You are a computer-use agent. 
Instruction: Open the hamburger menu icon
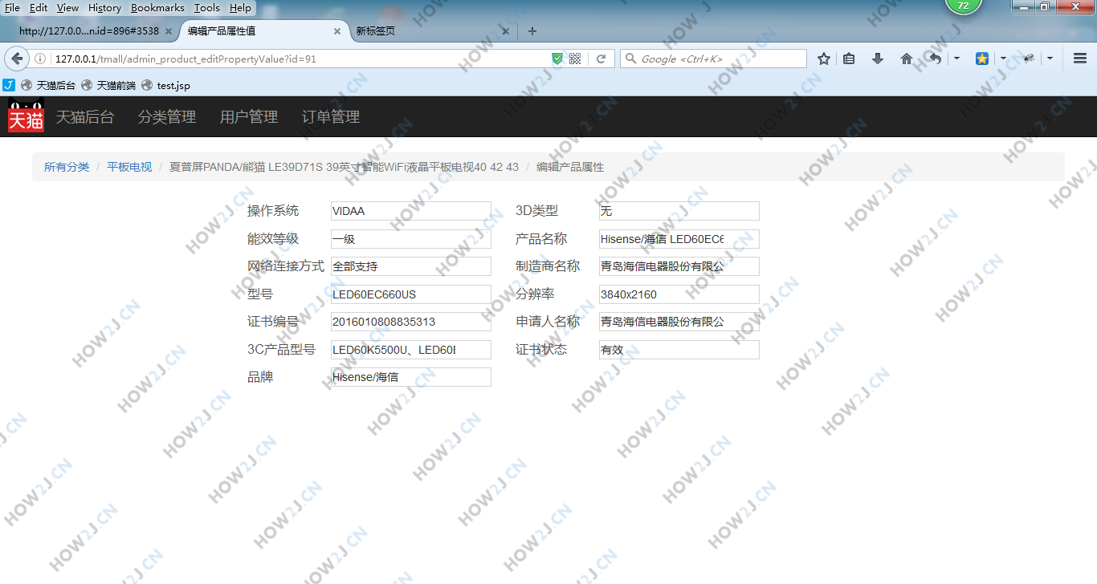1079,59
